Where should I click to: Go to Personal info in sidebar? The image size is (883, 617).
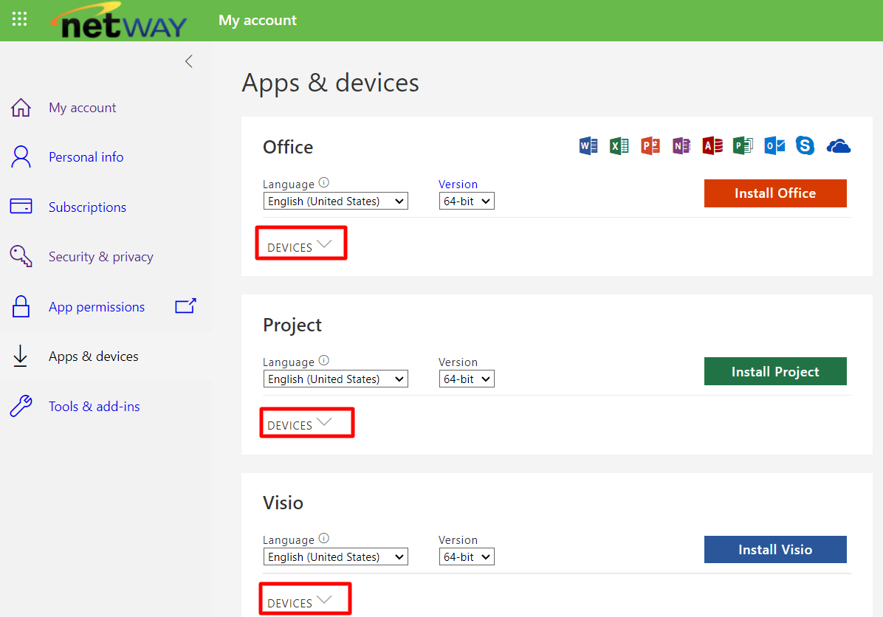86,157
